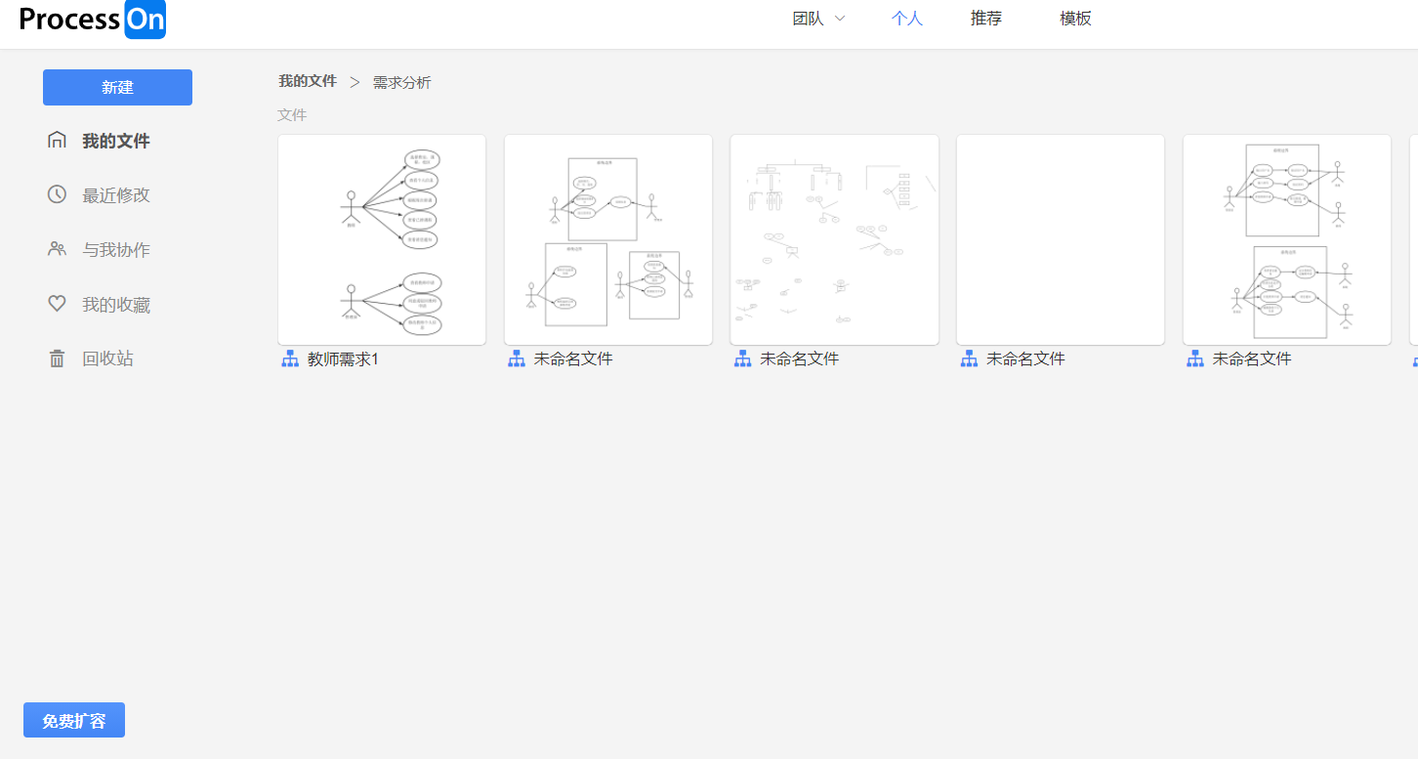The image size is (1418, 759).
Task: Navigate back via the 我的文件 breadcrumb
Action: coord(307,82)
